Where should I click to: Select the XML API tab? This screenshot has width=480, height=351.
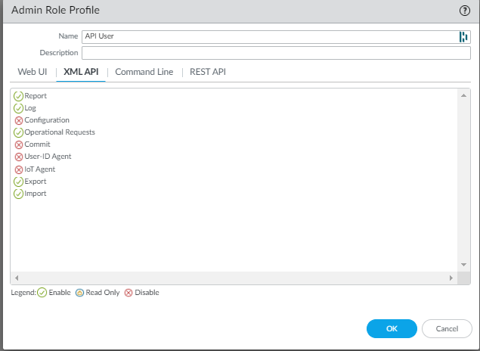[81, 72]
